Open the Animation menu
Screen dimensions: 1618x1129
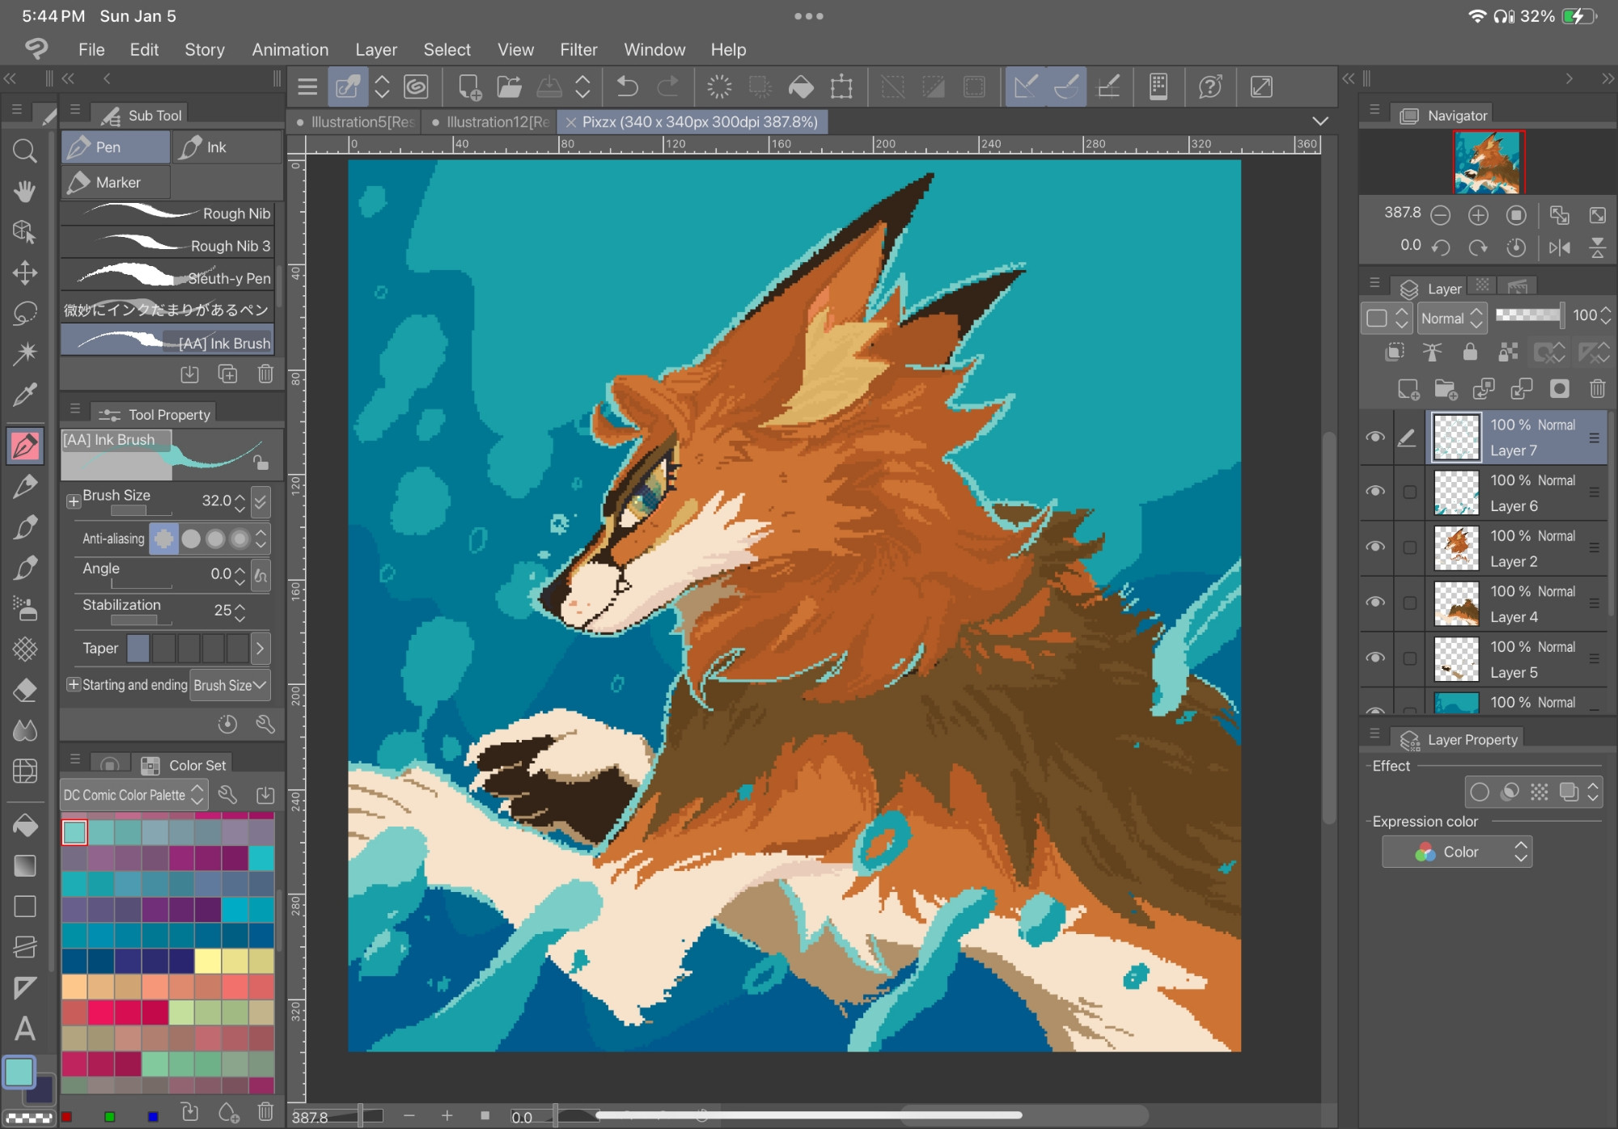click(x=290, y=49)
